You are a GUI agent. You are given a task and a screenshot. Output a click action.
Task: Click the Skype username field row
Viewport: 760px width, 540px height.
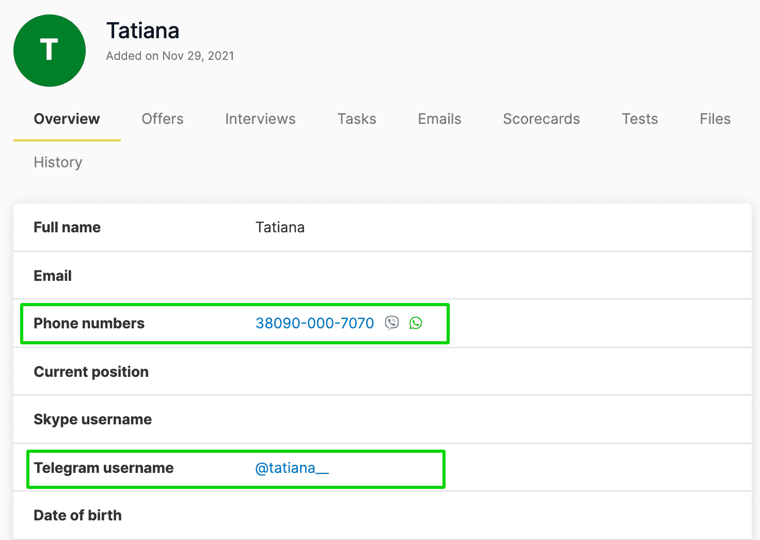(x=382, y=420)
